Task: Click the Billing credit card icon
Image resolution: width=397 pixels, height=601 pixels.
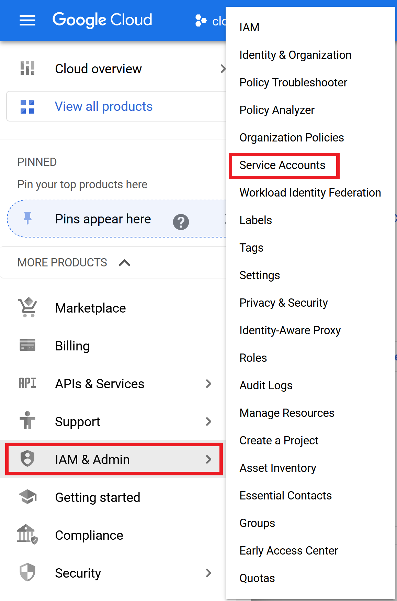Action: tap(27, 345)
